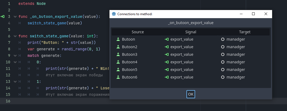This screenshot has width=287, height=111.
Task: Click the signal connection icon on line 3
Action: point(3,17)
